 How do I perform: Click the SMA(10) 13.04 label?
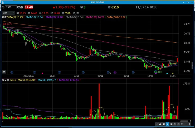pos(34,17)
